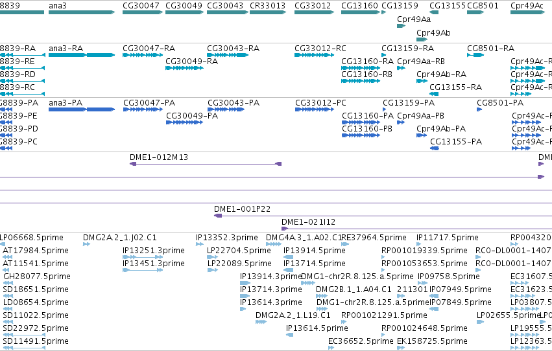The image size is (552, 351).
Task: Select the ana3-PA protein feature
Action: (82, 109)
